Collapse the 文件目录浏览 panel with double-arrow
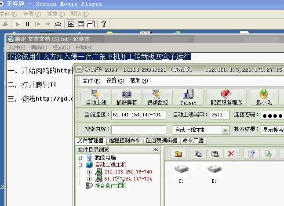Screen dimensions: 284x206 (x=156, y=150)
